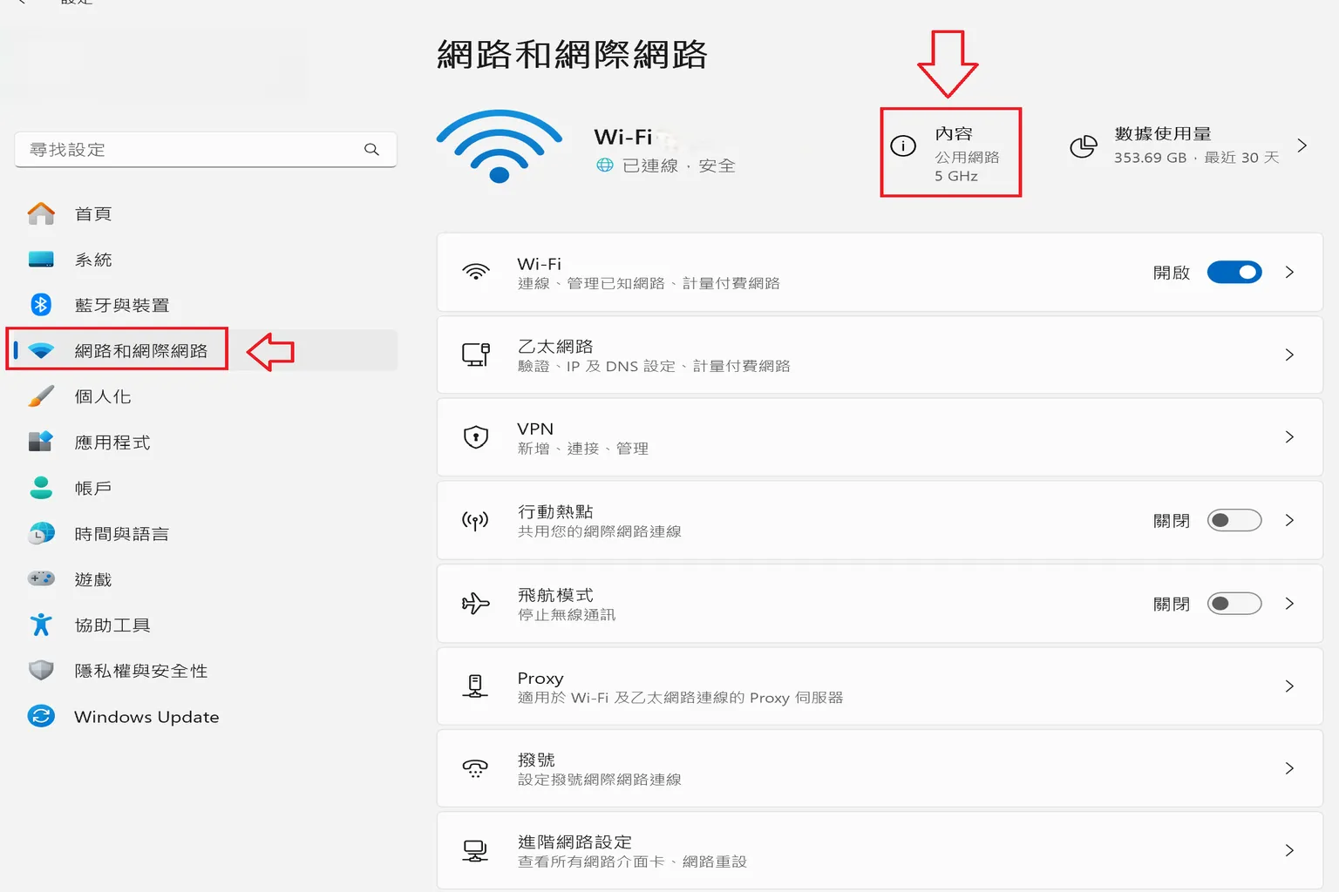The width and height of the screenshot is (1339, 892).
Task: Open the VPN settings row
Action: (x=880, y=437)
